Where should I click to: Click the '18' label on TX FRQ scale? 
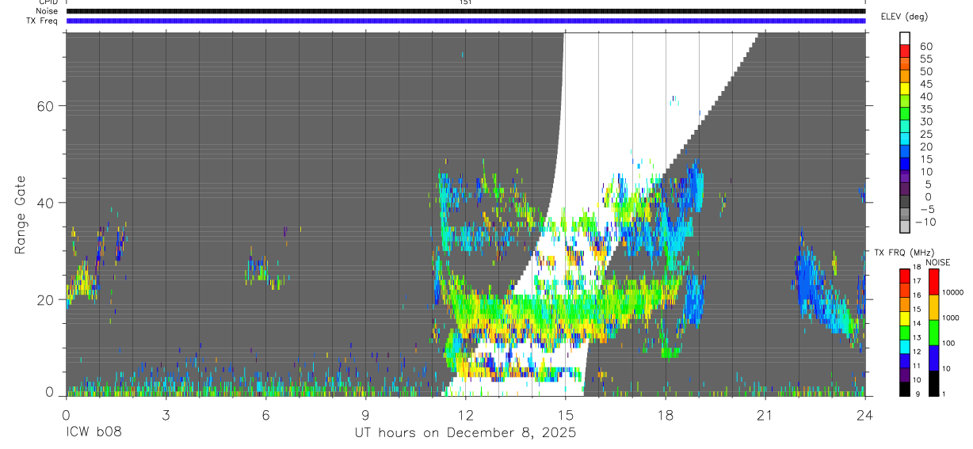point(917,267)
